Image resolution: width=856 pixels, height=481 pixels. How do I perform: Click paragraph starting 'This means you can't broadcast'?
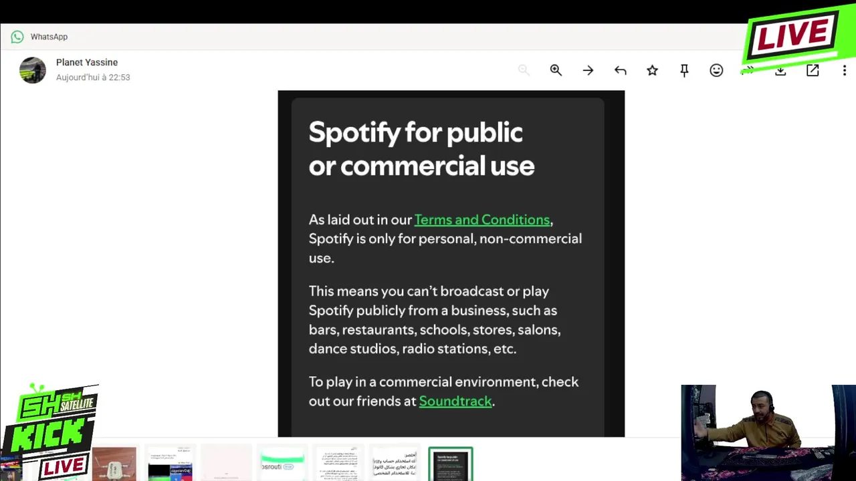click(x=435, y=320)
